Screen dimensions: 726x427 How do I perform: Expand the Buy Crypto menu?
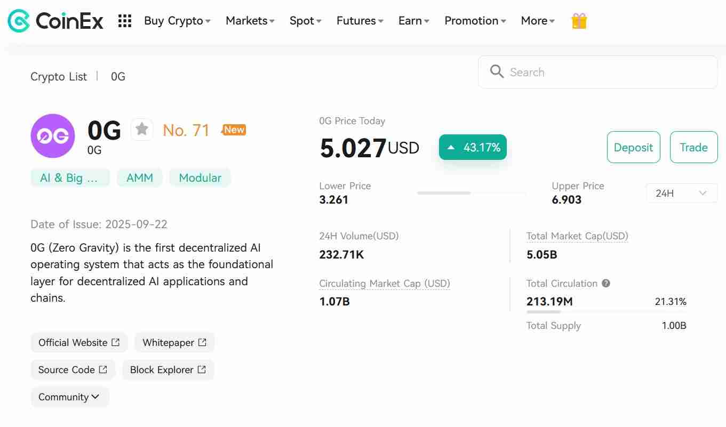click(x=177, y=21)
